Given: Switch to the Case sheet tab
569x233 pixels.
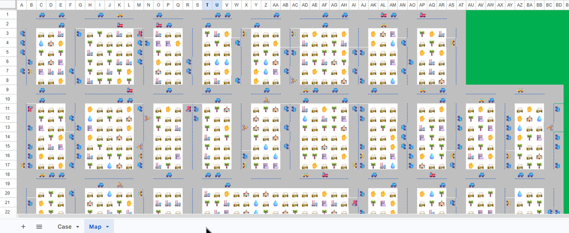Looking at the screenshot, I should [x=64, y=227].
